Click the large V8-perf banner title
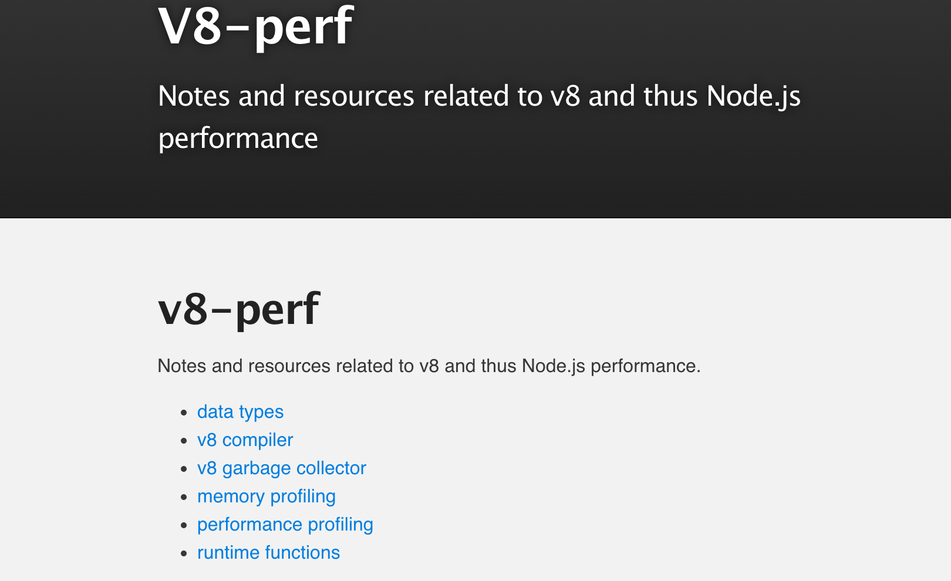 coord(255,26)
